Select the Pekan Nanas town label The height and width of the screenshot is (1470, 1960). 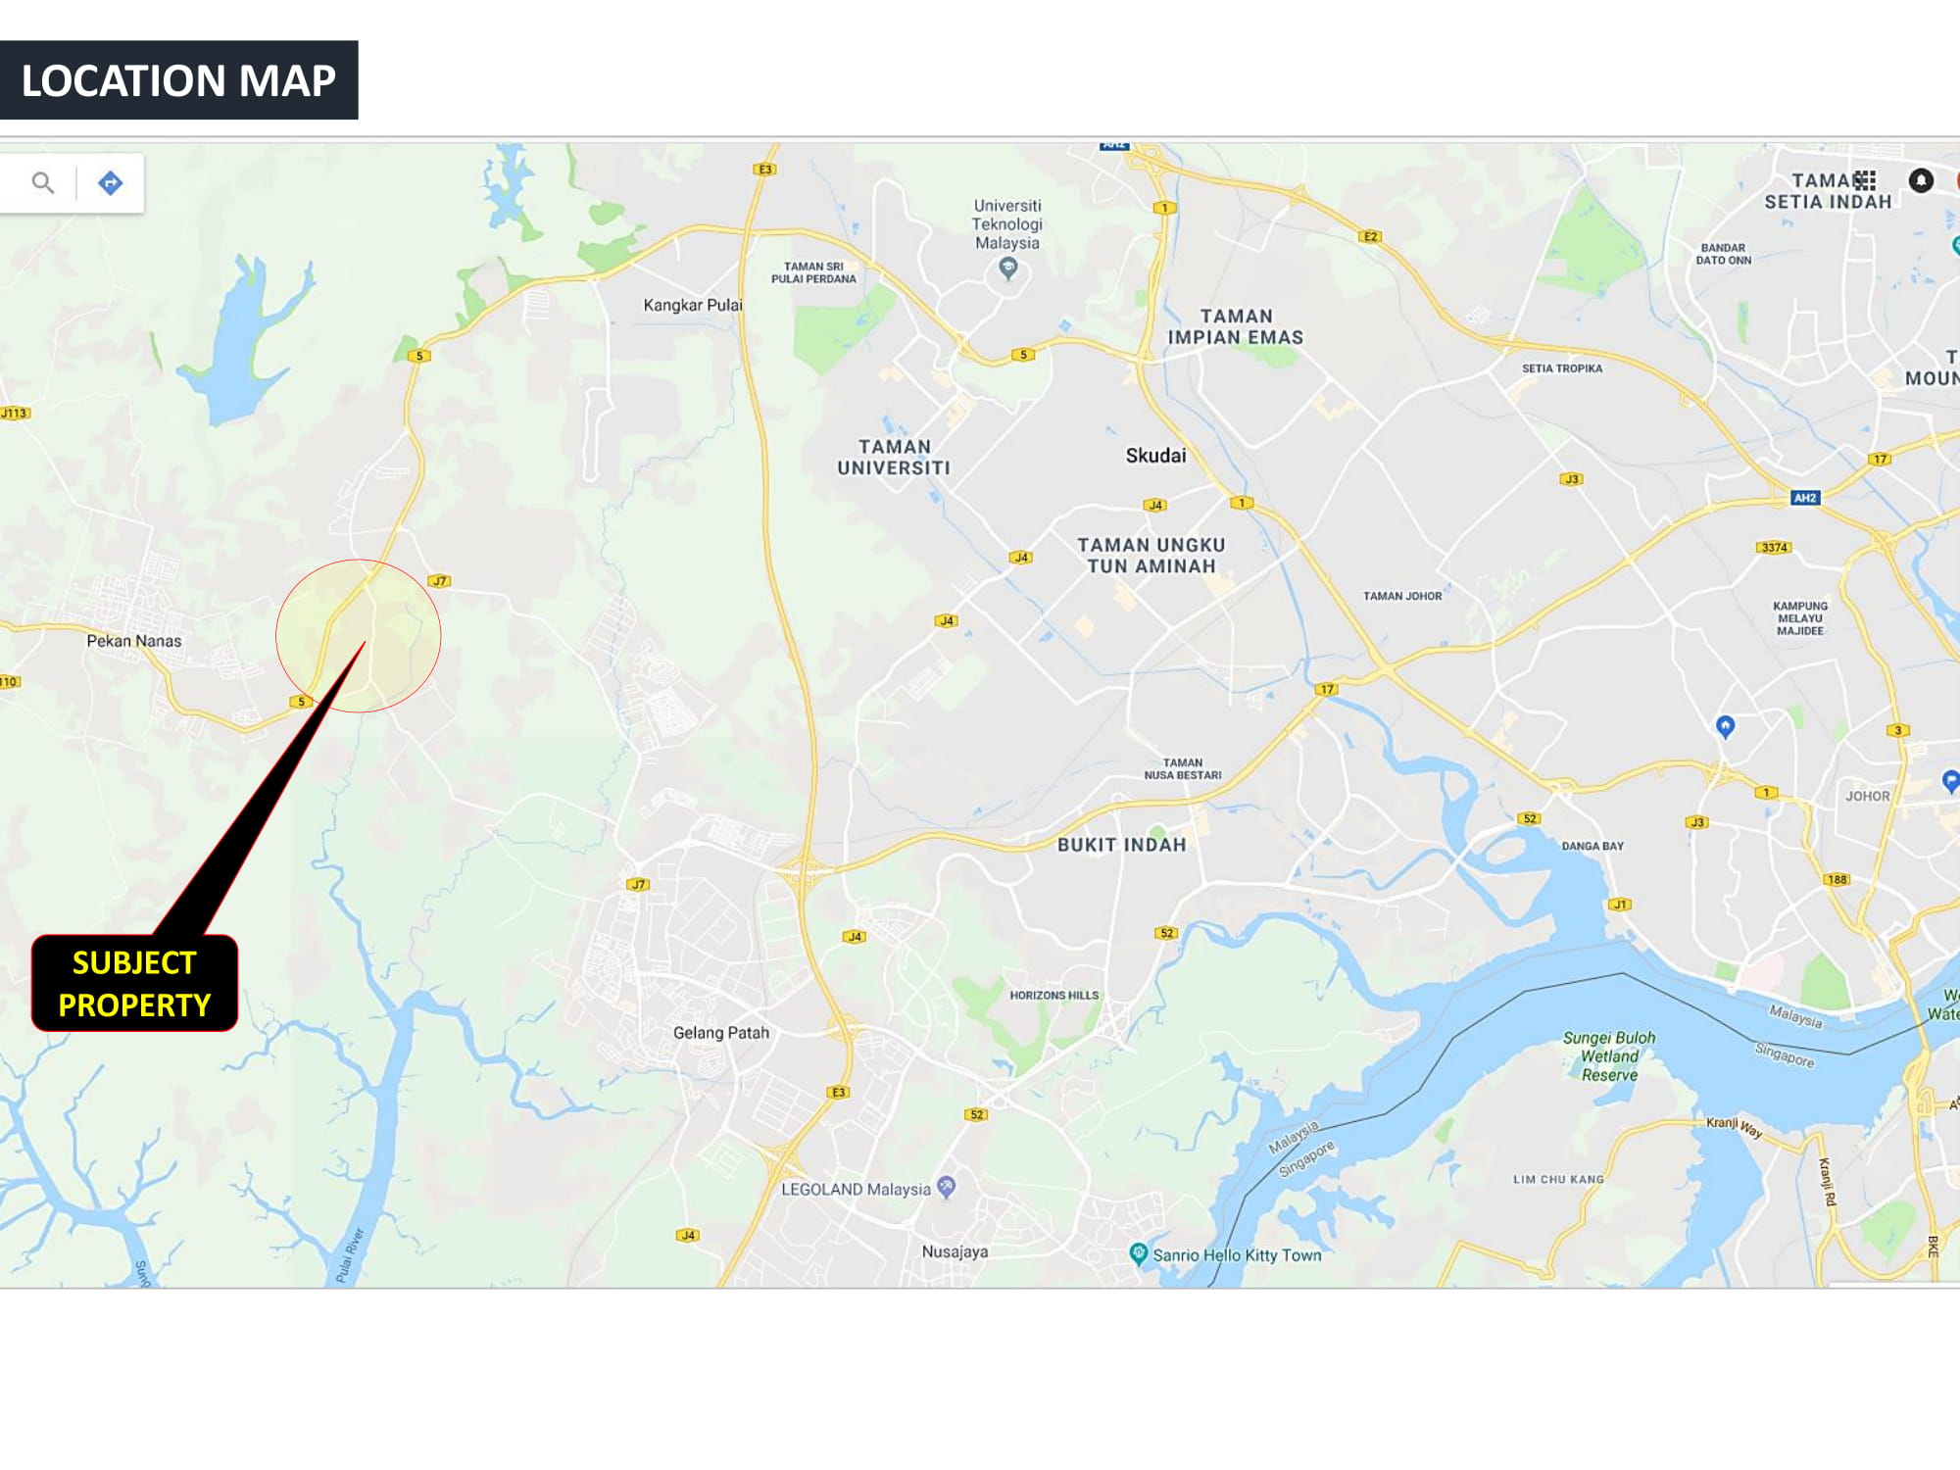coord(134,641)
